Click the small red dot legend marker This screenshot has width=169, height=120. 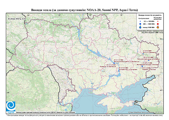158,21
